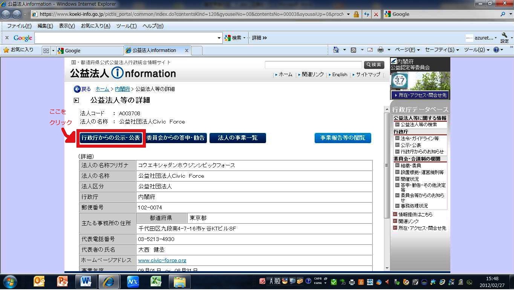
Task: Open the azuret... account dropdown
Action: point(481,38)
